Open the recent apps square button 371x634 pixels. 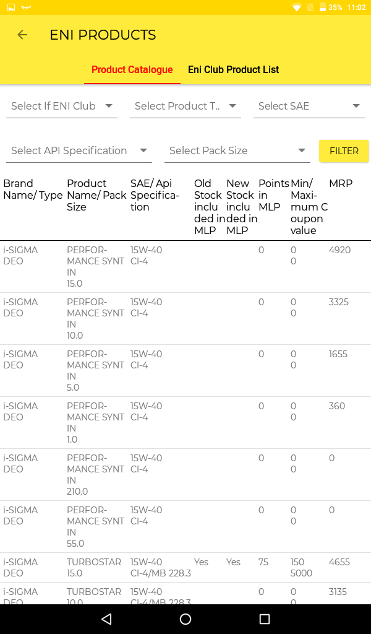(265, 619)
